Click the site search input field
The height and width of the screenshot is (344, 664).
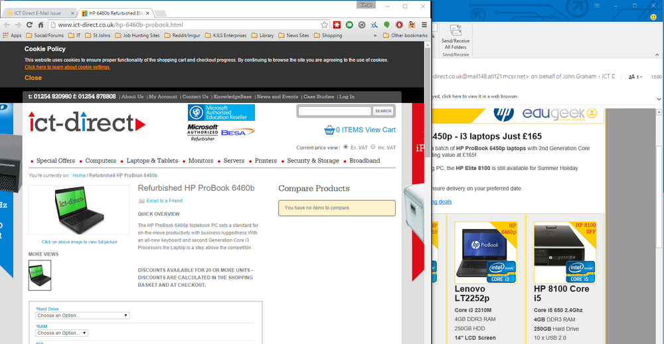[335, 111]
